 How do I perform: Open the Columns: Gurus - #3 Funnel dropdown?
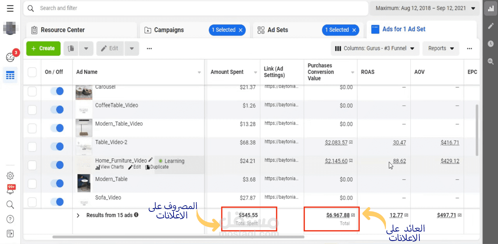pos(375,48)
